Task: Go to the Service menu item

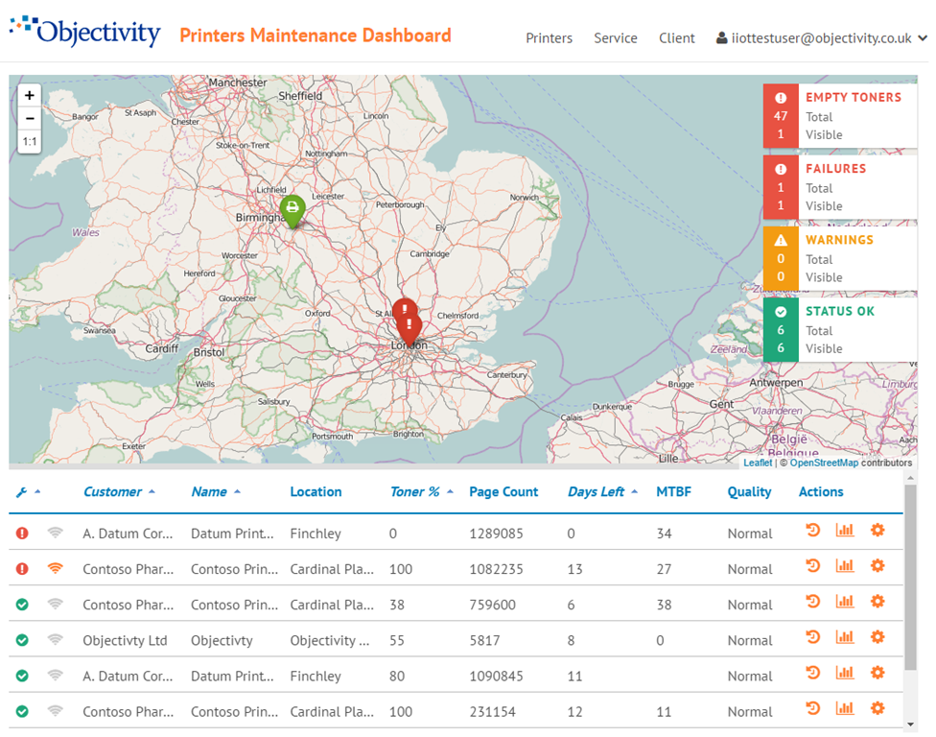Action: pyautogui.click(x=616, y=38)
